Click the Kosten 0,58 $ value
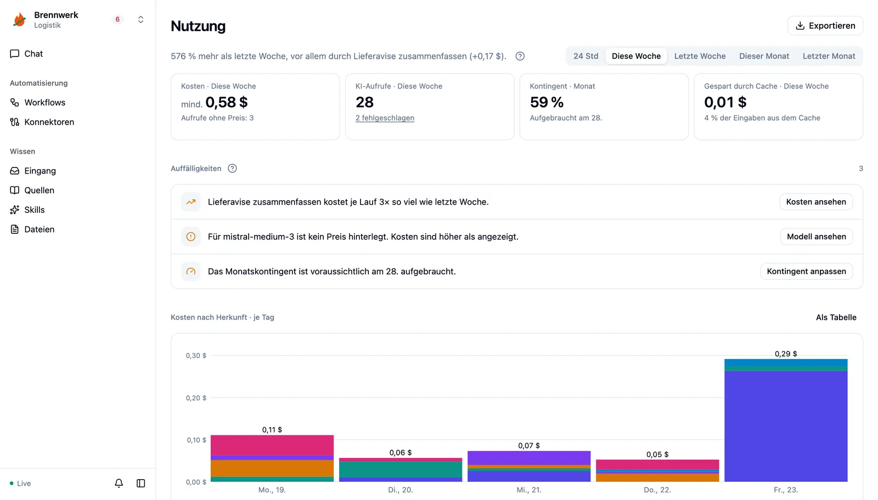The width and height of the screenshot is (878, 500). coord(226,102)
